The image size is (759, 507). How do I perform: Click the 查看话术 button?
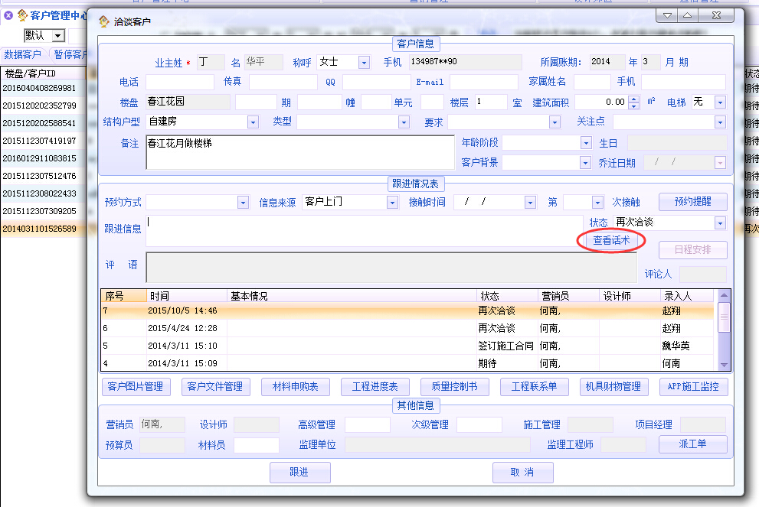pos(611,240)
